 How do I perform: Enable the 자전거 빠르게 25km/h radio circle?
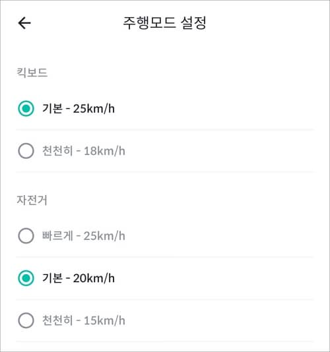click(26, 236)
